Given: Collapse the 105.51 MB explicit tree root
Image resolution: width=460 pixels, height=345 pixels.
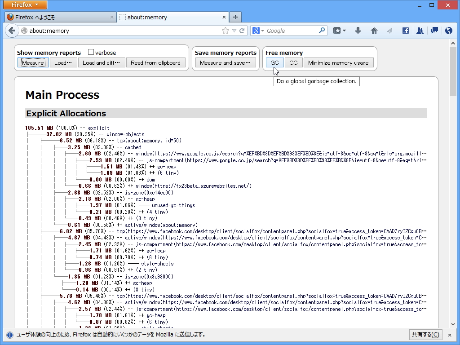Looking at the screenshot, I should pos(67,128).
